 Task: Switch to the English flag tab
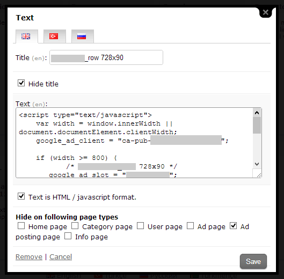27,36
